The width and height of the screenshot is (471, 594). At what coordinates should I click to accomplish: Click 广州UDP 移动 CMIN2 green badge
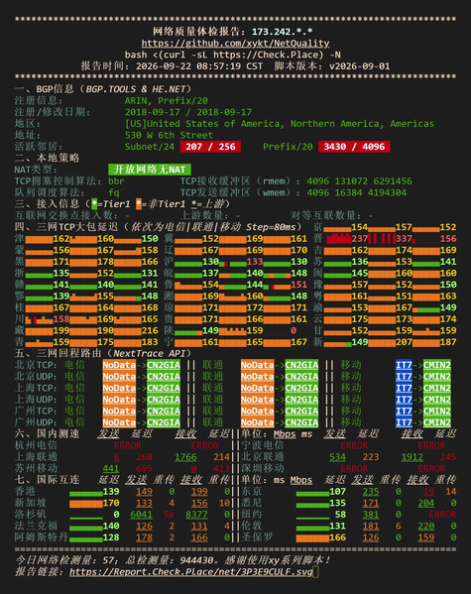pos(437,422)
